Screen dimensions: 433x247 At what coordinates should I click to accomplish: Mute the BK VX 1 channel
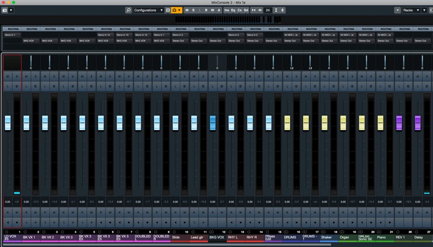pyautogui.click(x=26, y=77)
